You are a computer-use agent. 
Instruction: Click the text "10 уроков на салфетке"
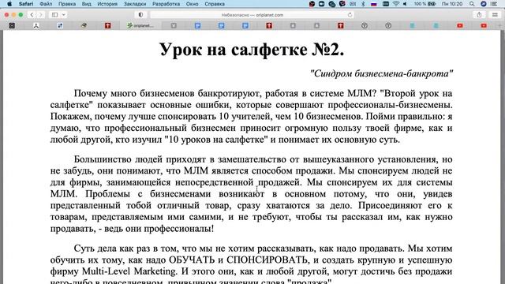click(x=215, y=140)
